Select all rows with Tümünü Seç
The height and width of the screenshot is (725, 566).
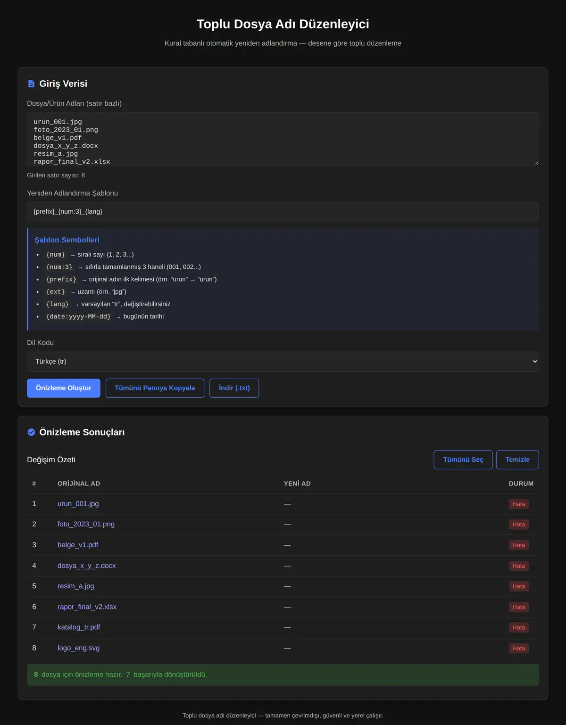463,460
